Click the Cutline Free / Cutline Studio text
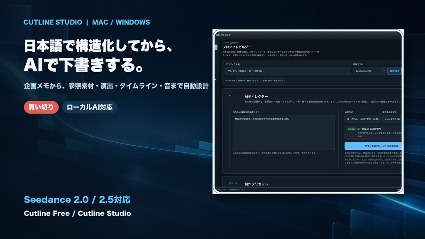The height and width of the screenshot is (239, 425). click(x=77, y=214)
